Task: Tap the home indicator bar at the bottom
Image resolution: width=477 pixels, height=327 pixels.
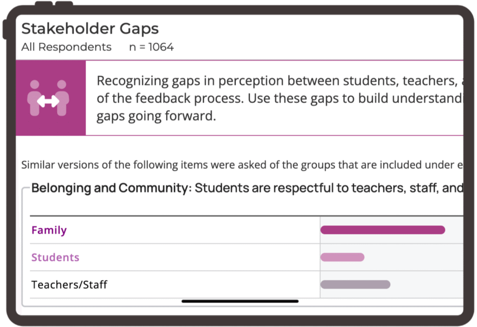Action: 240,301
